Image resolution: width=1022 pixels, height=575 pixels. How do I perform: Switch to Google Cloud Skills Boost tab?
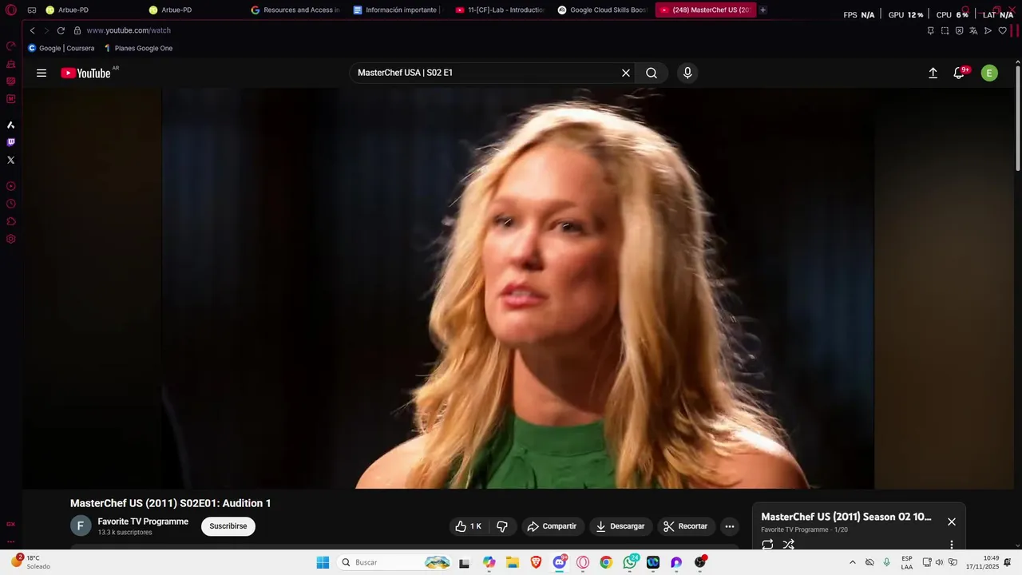coord(602,10)
